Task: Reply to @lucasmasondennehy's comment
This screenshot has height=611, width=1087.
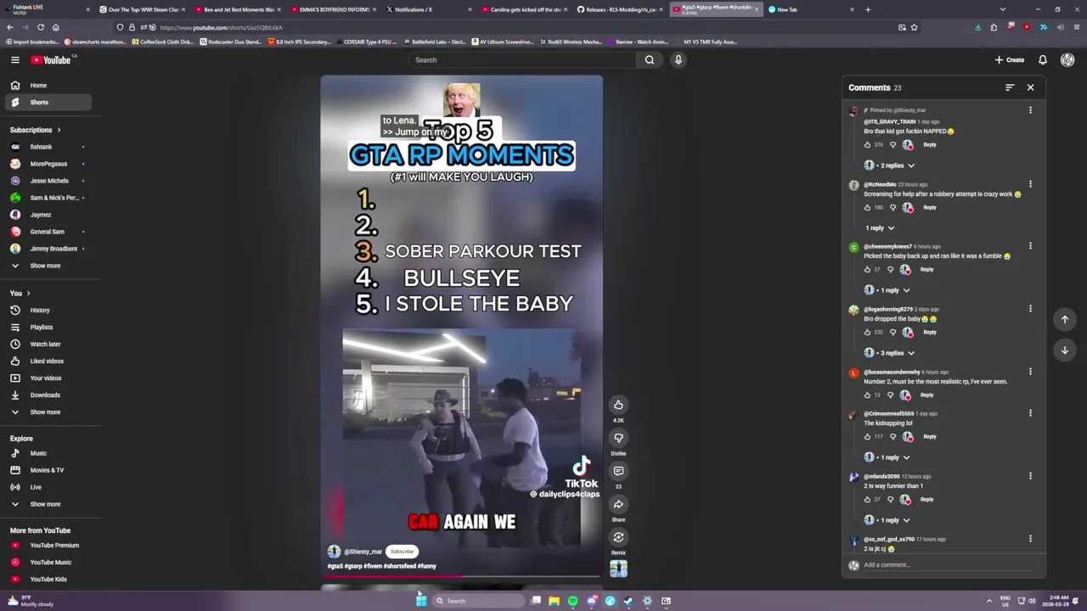Action: click(x=926, y=395)
